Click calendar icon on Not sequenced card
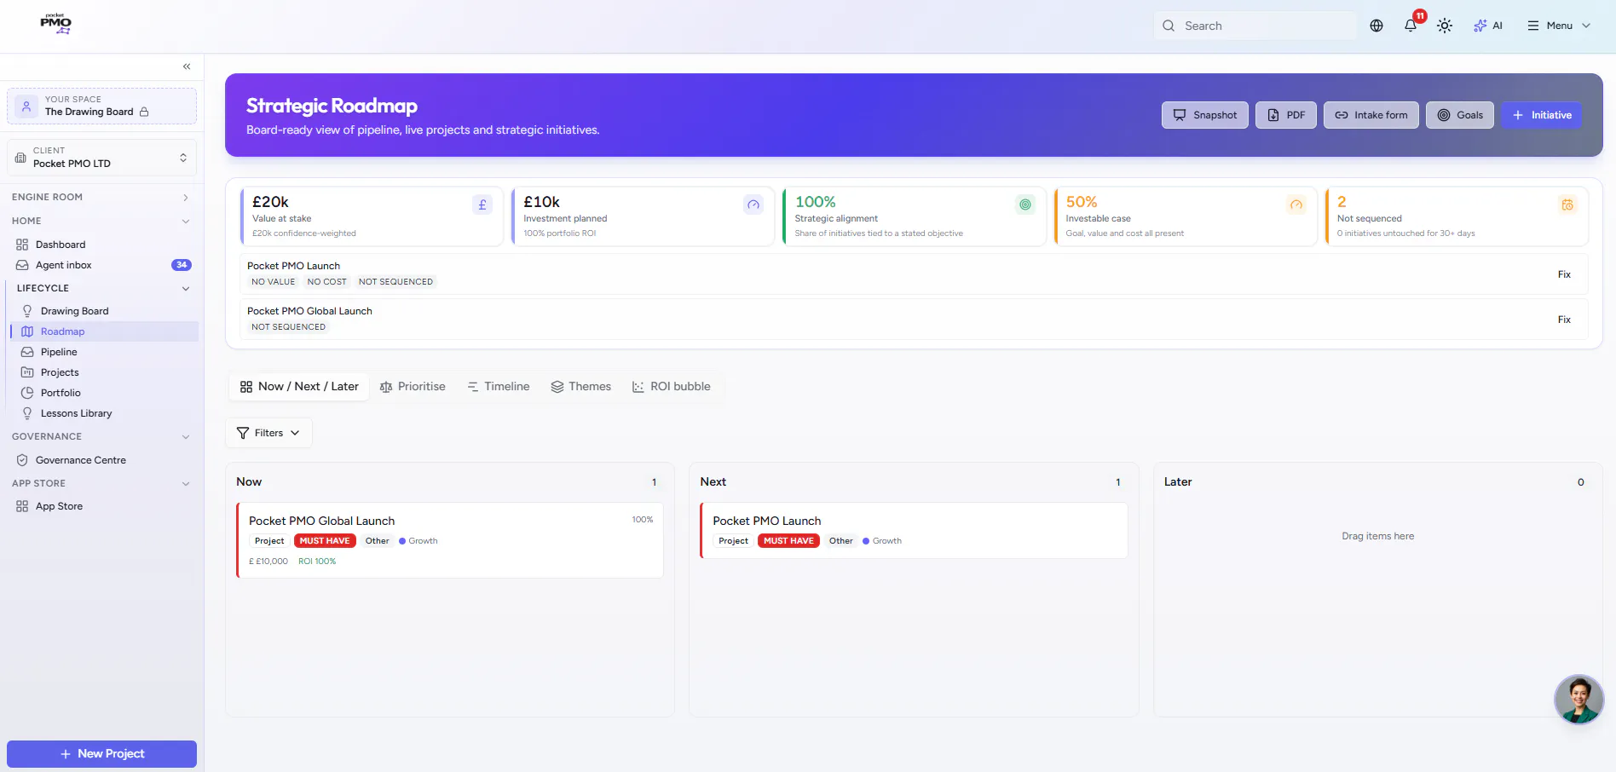Screen dimensions: 1616x772 (x=1567, y=205)
